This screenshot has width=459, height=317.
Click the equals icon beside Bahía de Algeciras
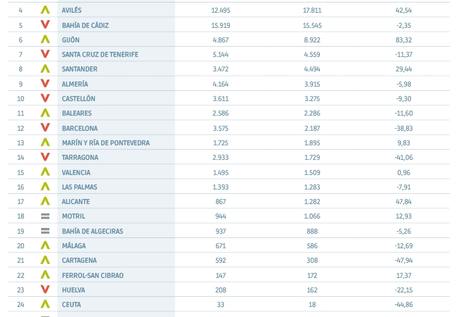pyautogui.click(x=45, y=231)
